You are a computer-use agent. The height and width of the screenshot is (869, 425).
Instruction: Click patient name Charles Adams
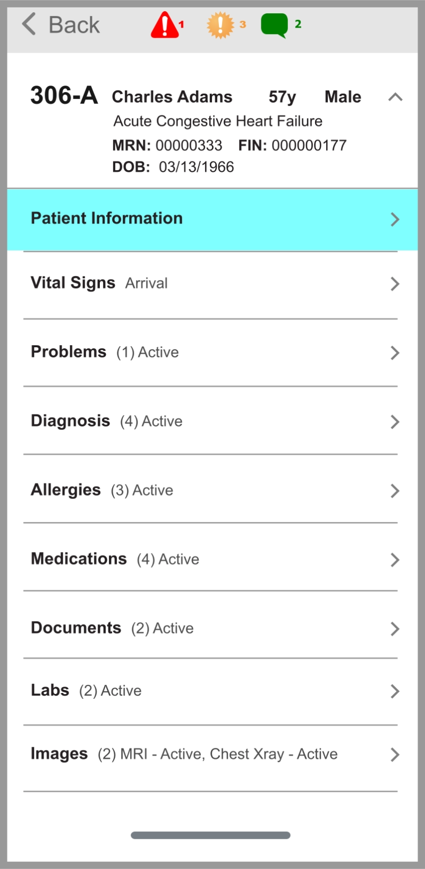point(172,97)
